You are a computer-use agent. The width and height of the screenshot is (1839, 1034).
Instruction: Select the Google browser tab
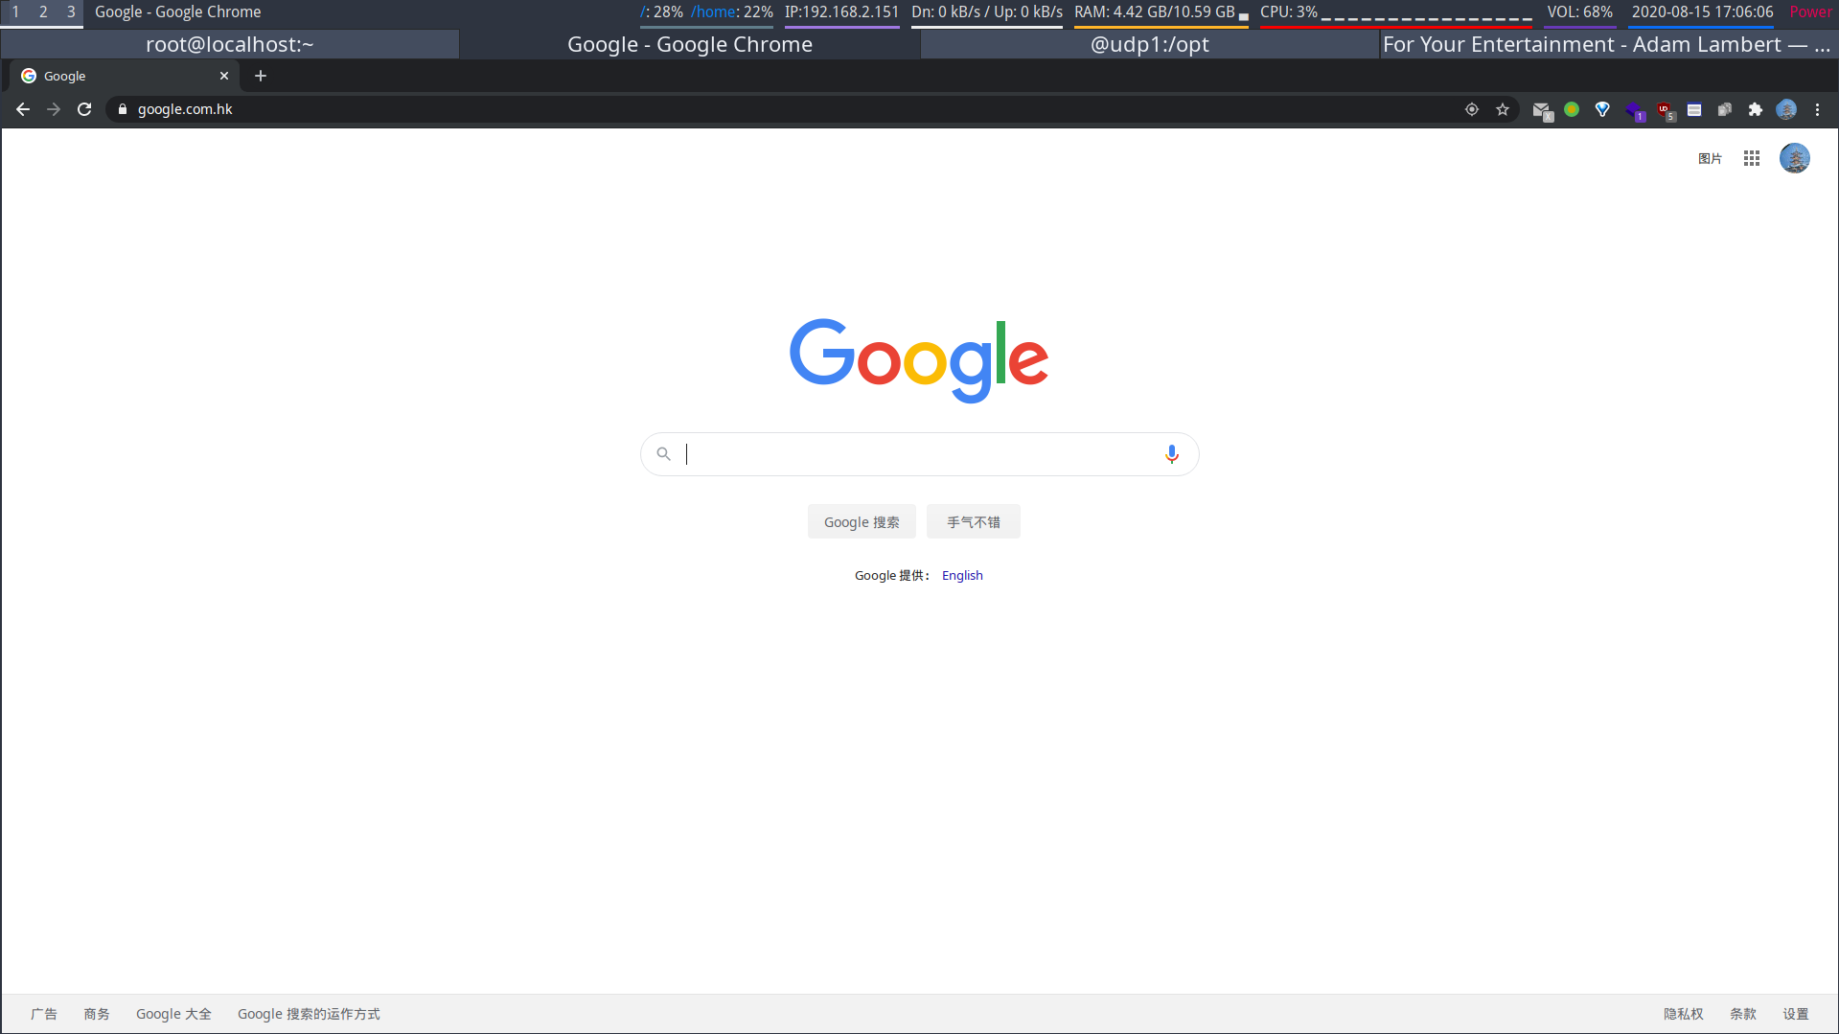[x=125, y=76]
